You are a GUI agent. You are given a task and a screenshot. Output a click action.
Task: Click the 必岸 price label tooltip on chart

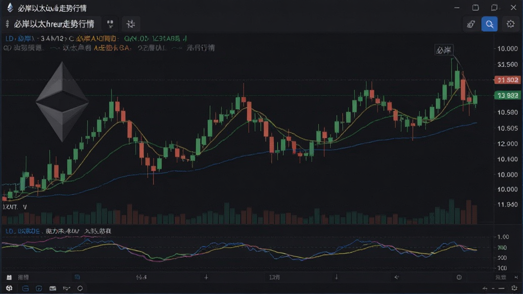444,50
